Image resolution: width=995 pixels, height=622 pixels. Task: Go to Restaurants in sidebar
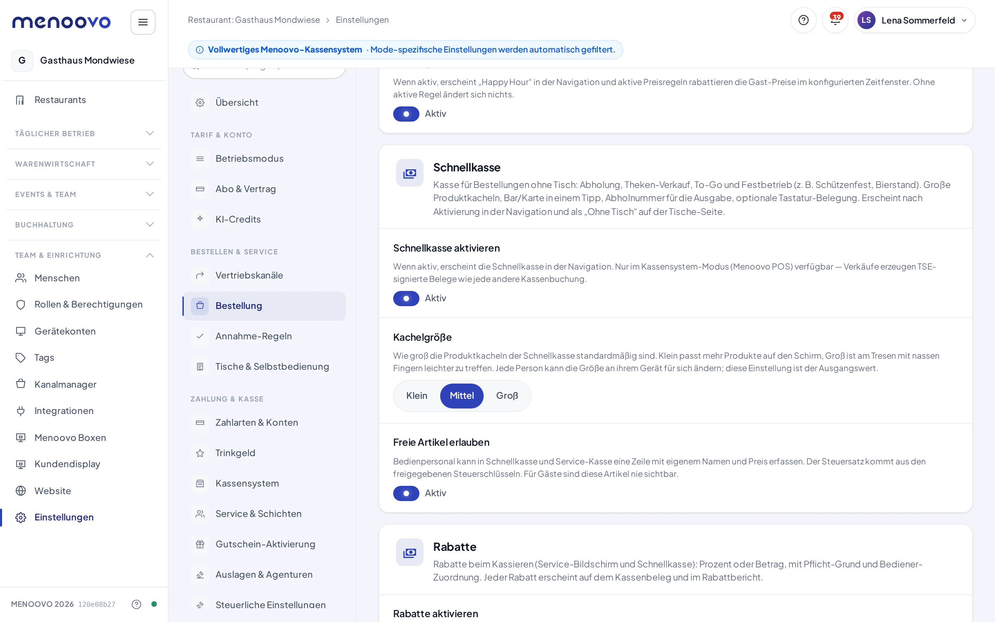click(84, 100)
